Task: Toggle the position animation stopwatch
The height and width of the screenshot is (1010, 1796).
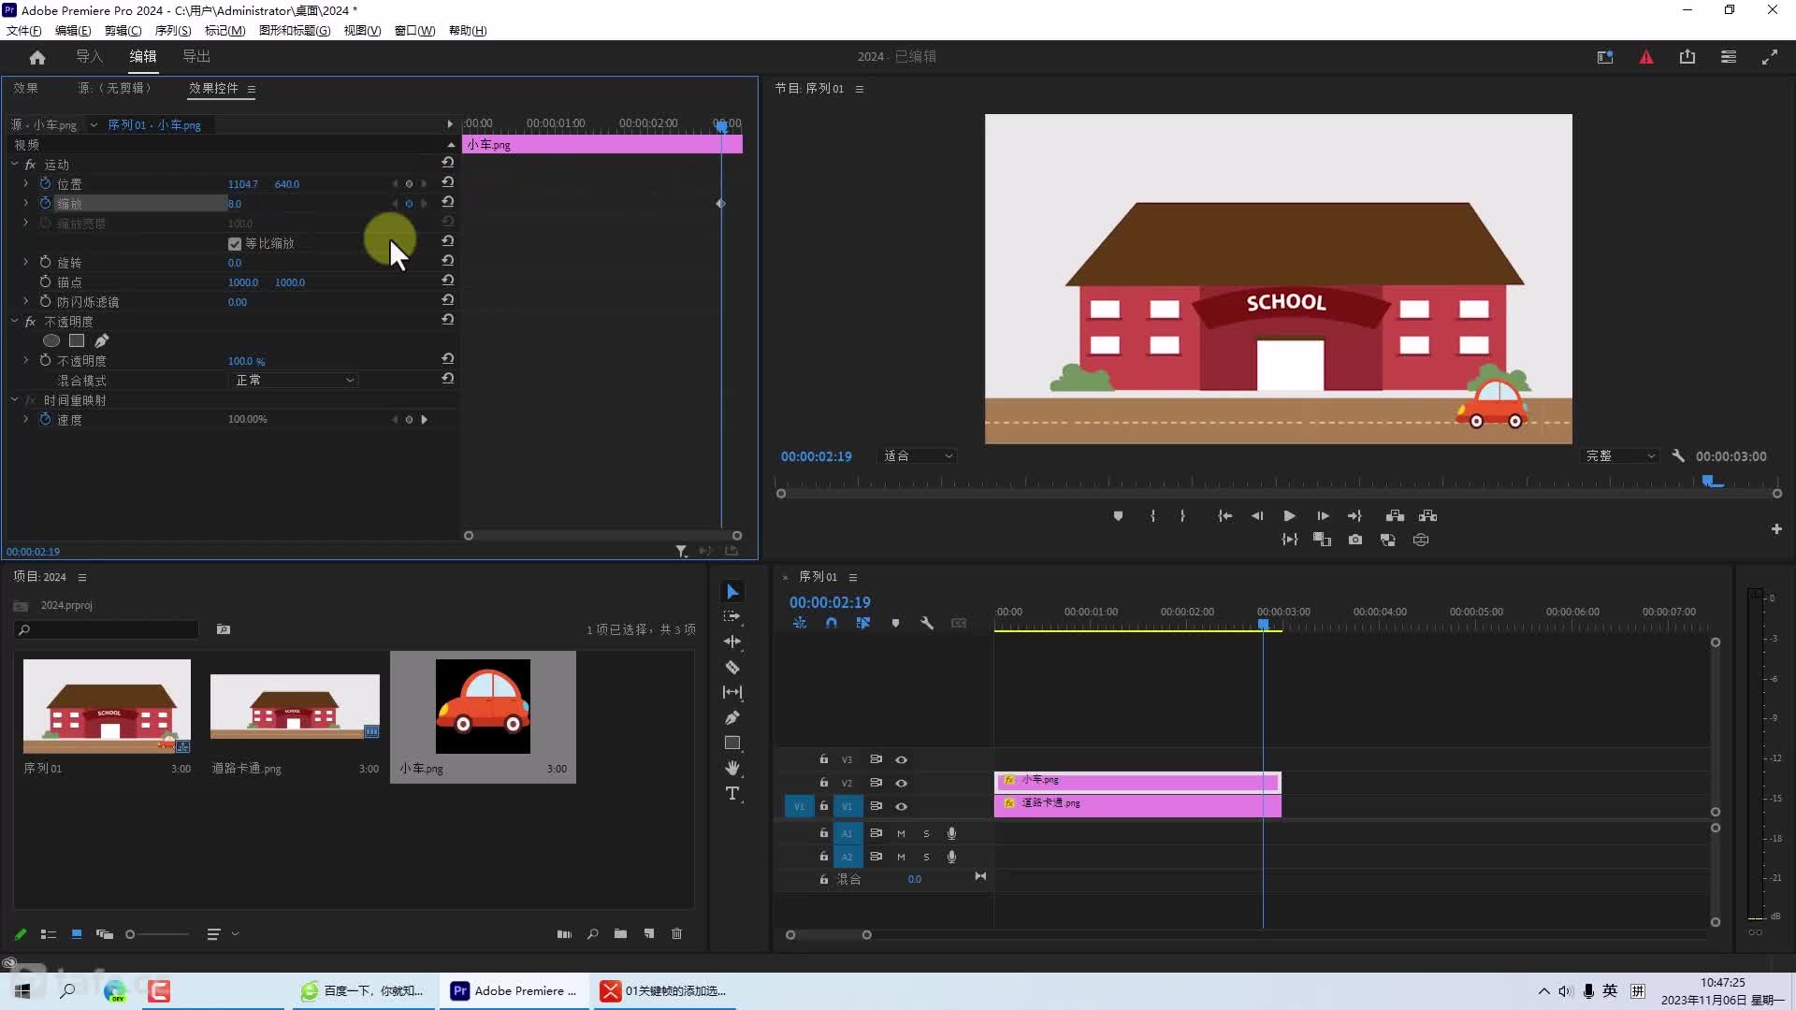Action: tap(45, 183)
